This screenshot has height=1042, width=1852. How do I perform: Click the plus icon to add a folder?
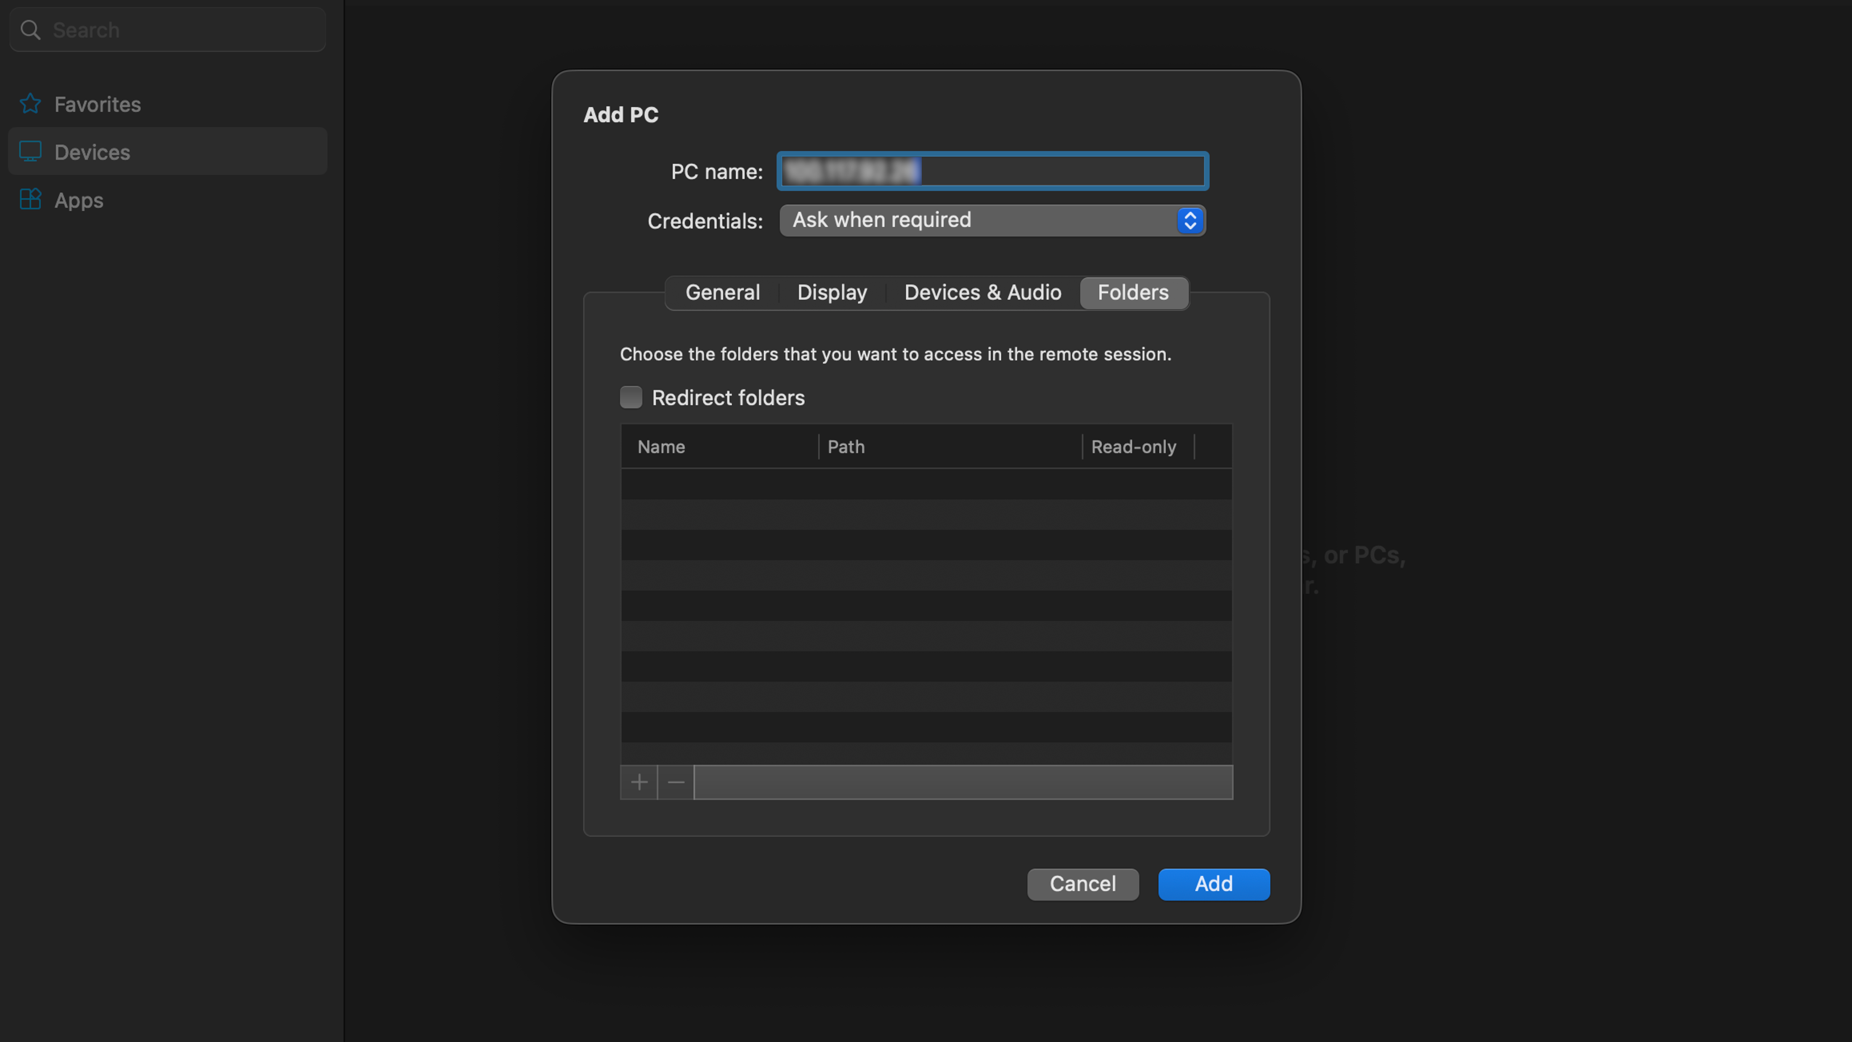pos(639,782)
